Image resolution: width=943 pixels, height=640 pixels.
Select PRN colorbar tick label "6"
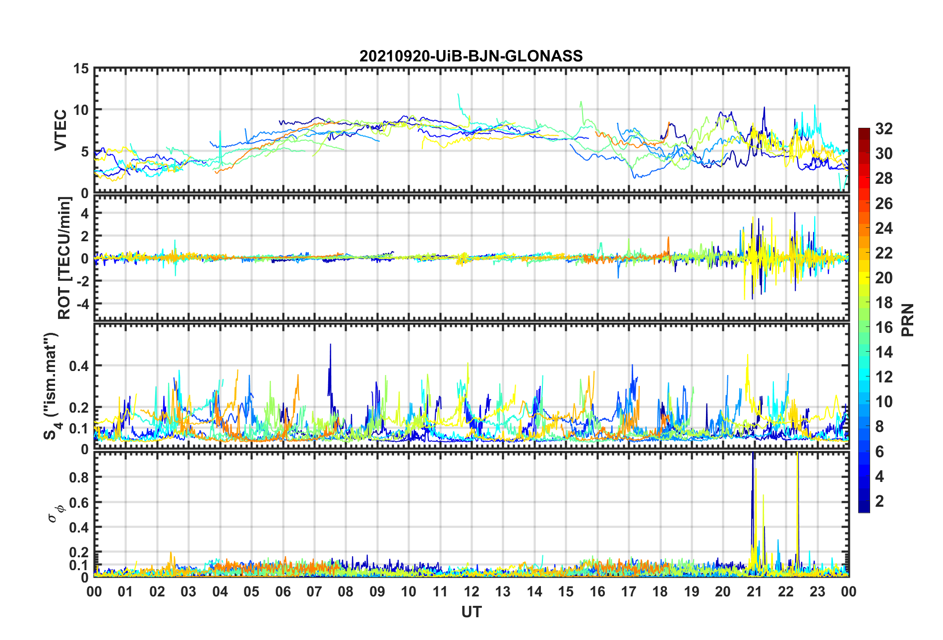880,451
